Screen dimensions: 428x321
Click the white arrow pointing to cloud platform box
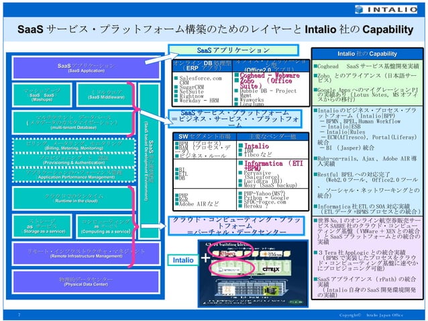(x=154, y=226)
